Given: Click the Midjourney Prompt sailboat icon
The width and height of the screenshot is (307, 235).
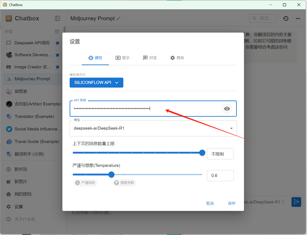Looking at the screenshot, I should pyautogui.click(x=9, y=79).
